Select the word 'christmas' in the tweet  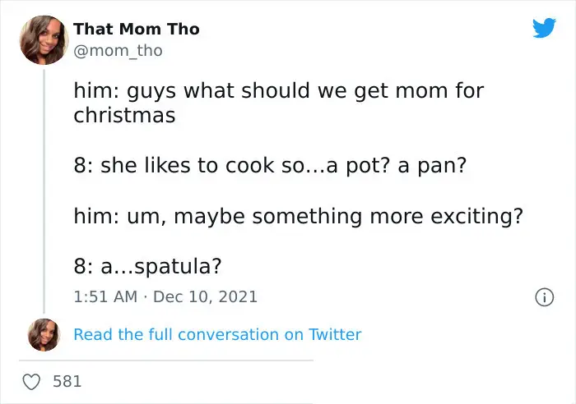tap(124, 115)
